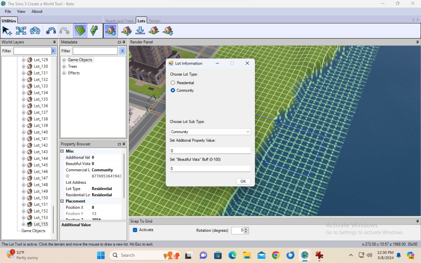Click the Beautiful Vista Buff input field
Image resolution: width=421 pixels, height=263 pixels.
coord(210,168)
